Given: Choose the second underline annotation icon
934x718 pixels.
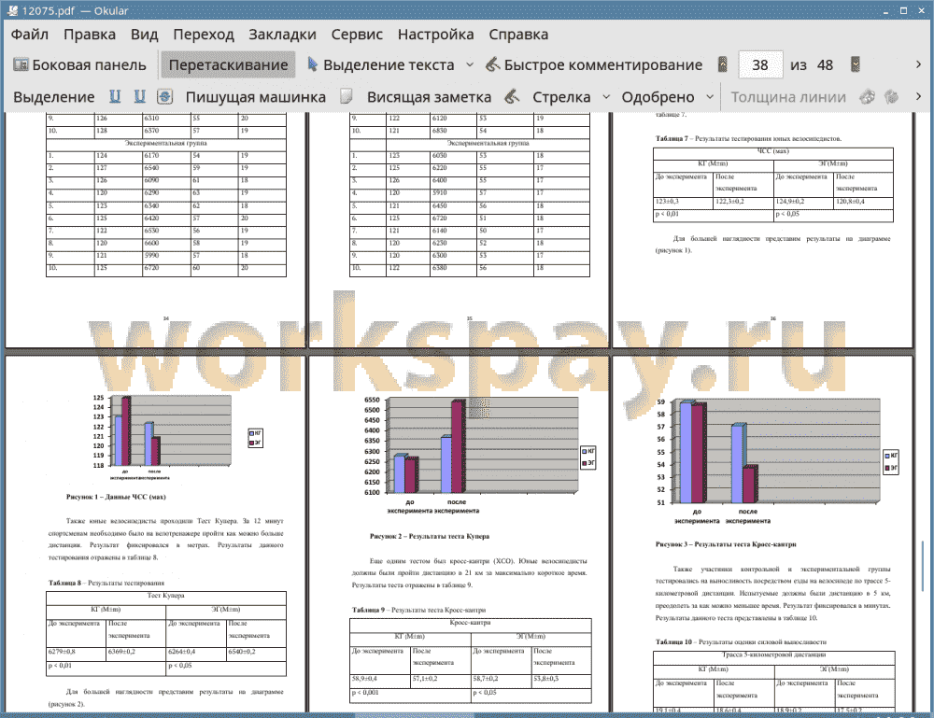Looking at the screenshot, I should point(139,96).
